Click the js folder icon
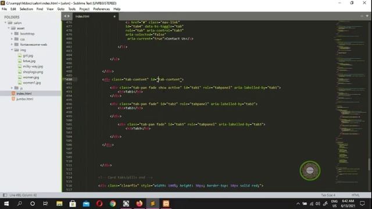Image resolution: width=372 pixels, height=209 pixels. pyautogui.click(x=16, y=88)
